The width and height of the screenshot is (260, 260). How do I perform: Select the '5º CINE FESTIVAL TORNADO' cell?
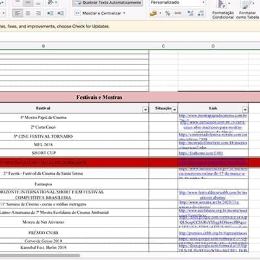click(74, 136)
